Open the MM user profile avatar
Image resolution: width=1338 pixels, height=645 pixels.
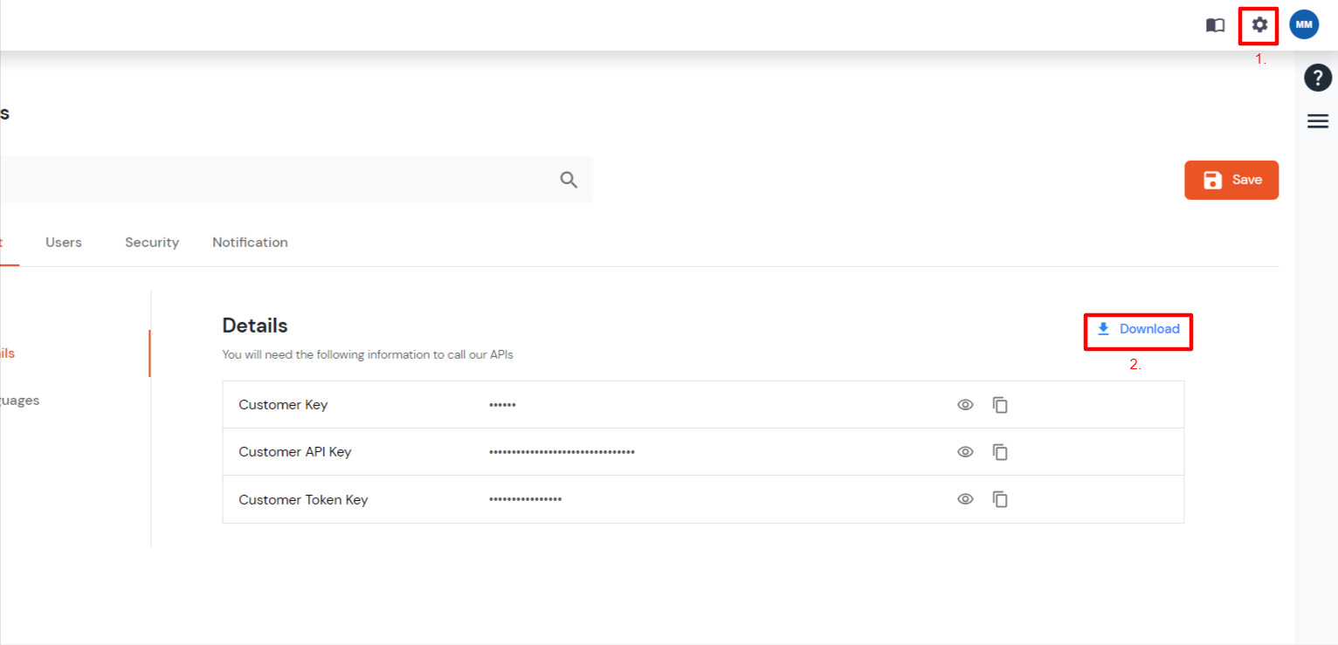click(x=1304, y=25)
